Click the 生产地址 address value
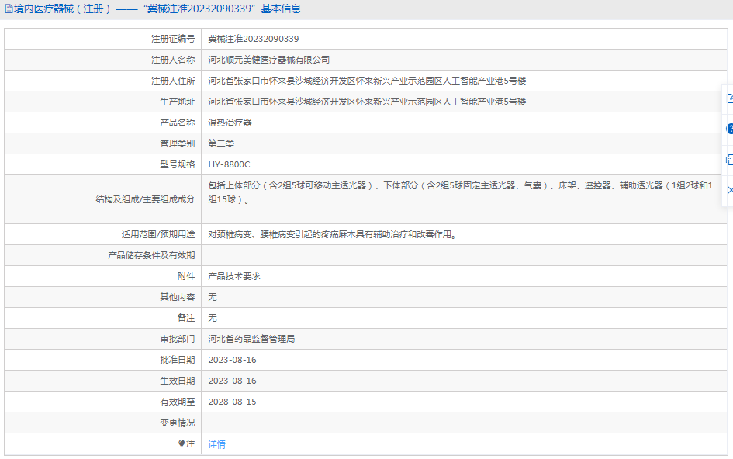Image resolution: width=733 pixels, height=459 pixels. pos(367,102)
